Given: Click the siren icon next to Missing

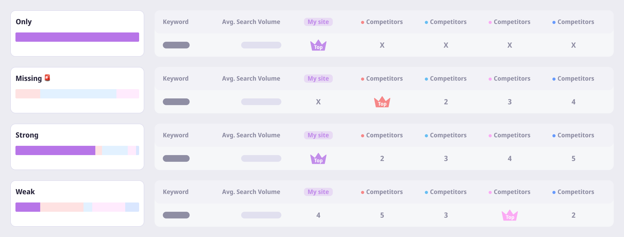Looking at the screenshot, I should (47, 78).
